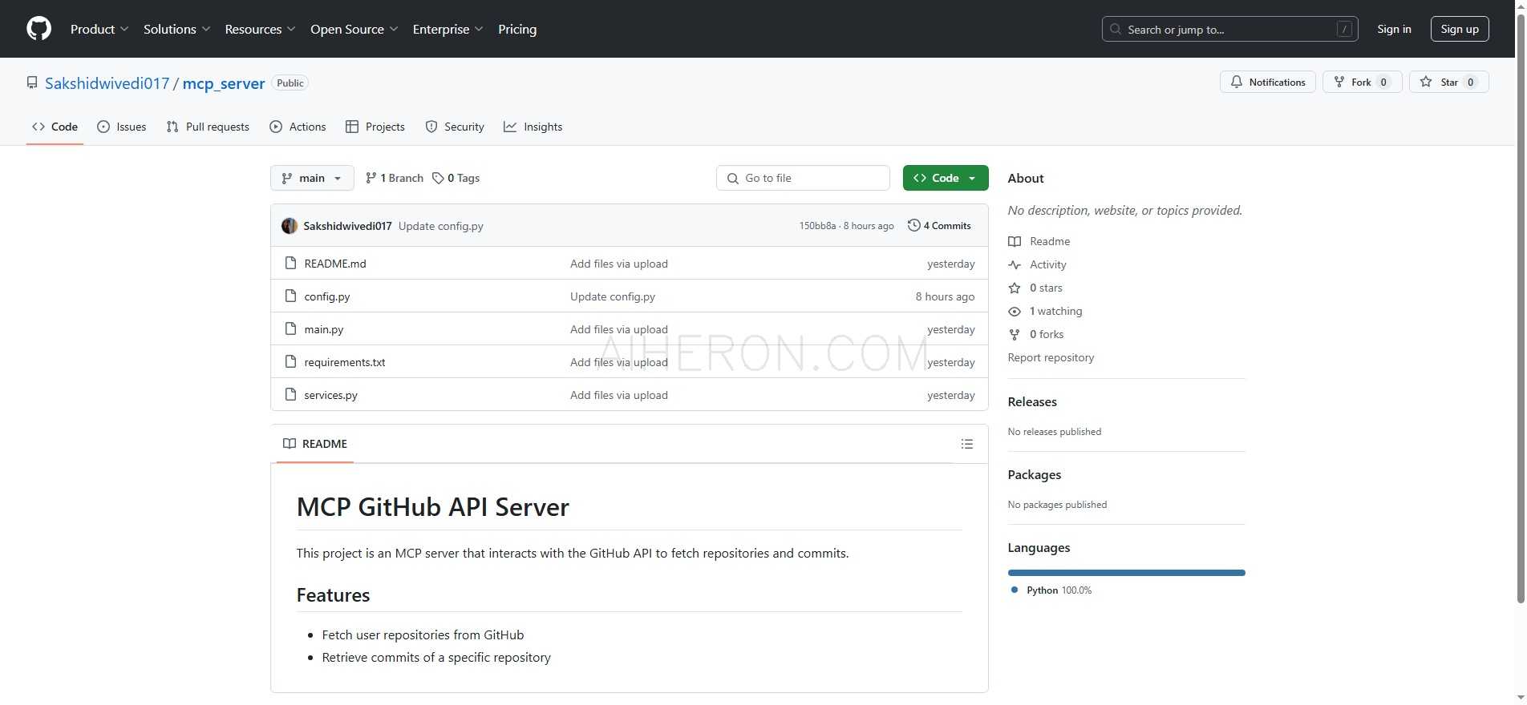The height and width of the screenshot is (705, 1527).
Task: Click the Sign up button
Action: (x=1460, y=29)
